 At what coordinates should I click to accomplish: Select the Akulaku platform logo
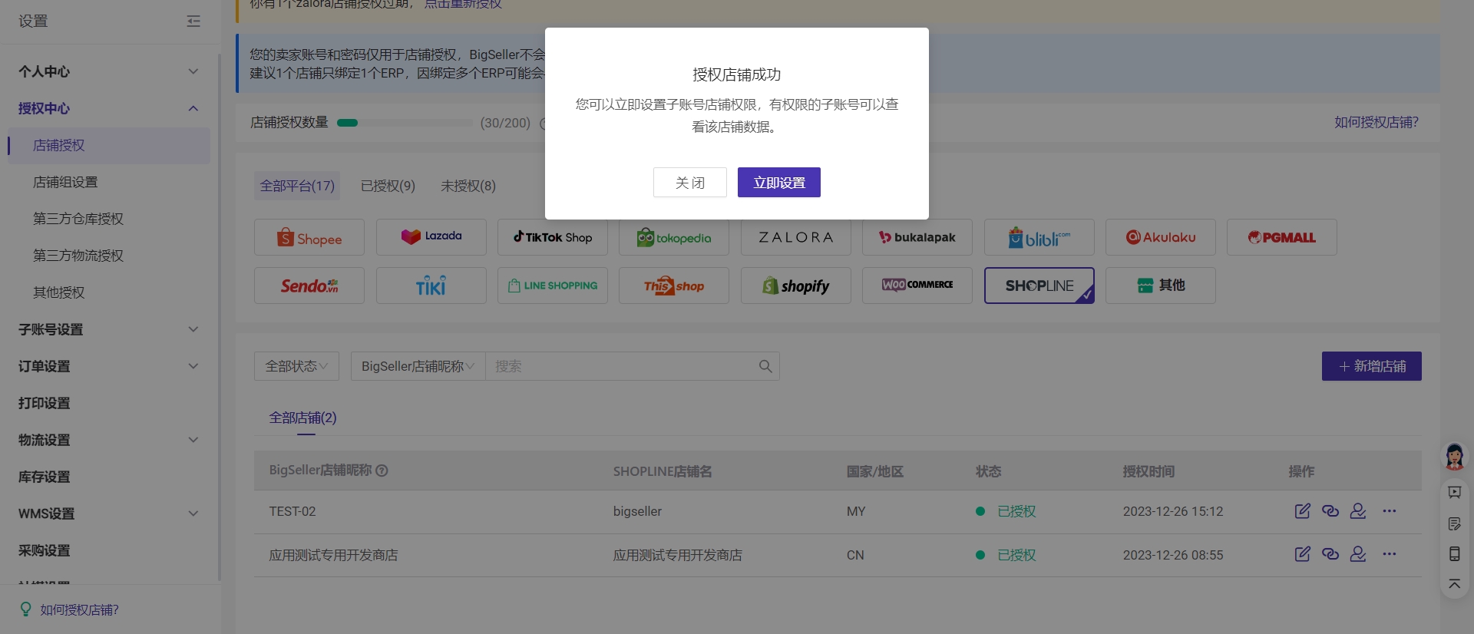[1161, 237]
